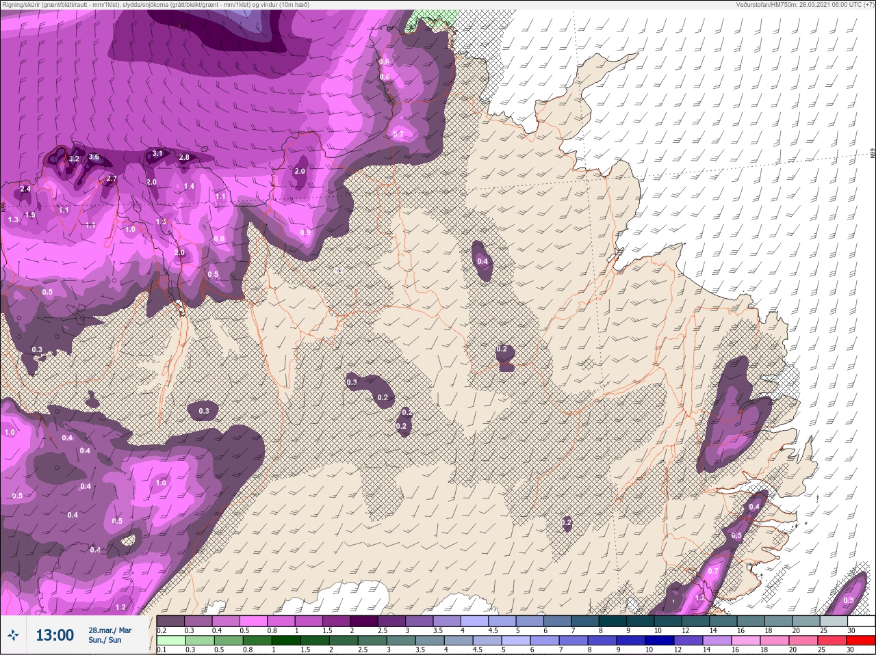This screenshot has height=655, width=876.
Task: Click the source text 'Veðurstofan/HM750m: 28.03.2021 06:00 UTC'
Action: 797,4
